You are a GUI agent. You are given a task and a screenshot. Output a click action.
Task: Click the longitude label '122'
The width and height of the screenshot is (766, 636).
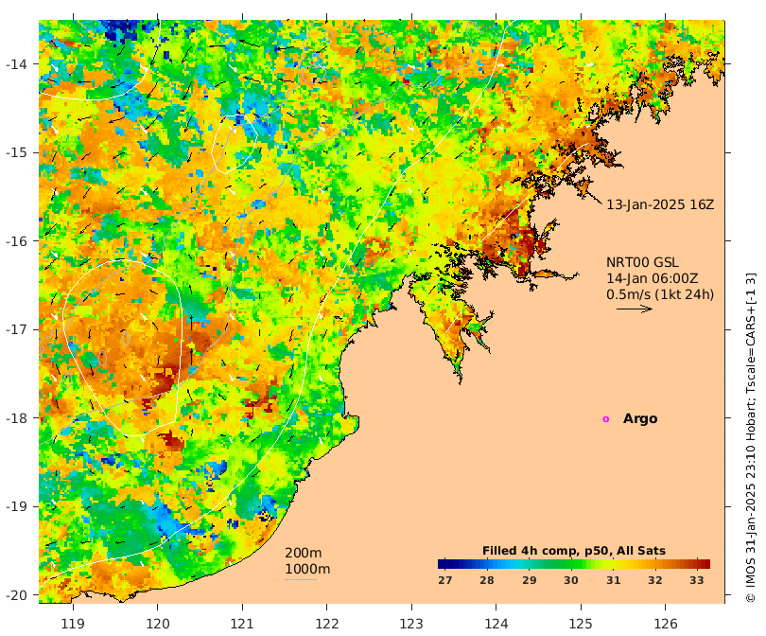(x=327, y=624)
